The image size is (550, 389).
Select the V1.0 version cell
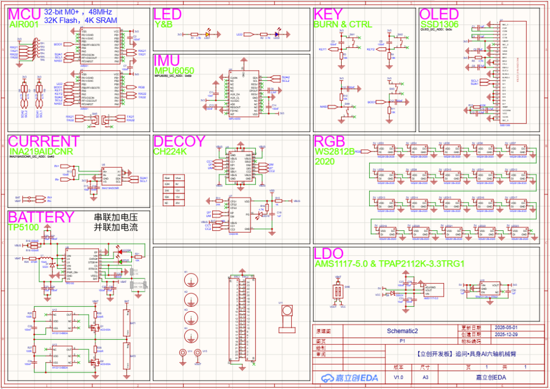(x=398, y=377)
